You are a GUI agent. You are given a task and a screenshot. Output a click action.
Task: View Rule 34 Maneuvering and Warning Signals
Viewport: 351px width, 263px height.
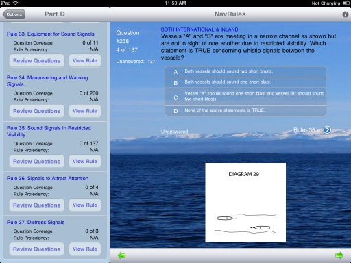pos(85,111)
